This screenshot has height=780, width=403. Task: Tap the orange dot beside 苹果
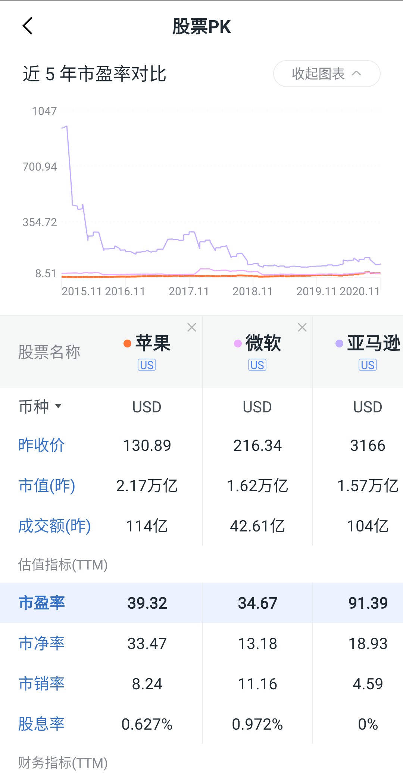[x=127, y=343]
